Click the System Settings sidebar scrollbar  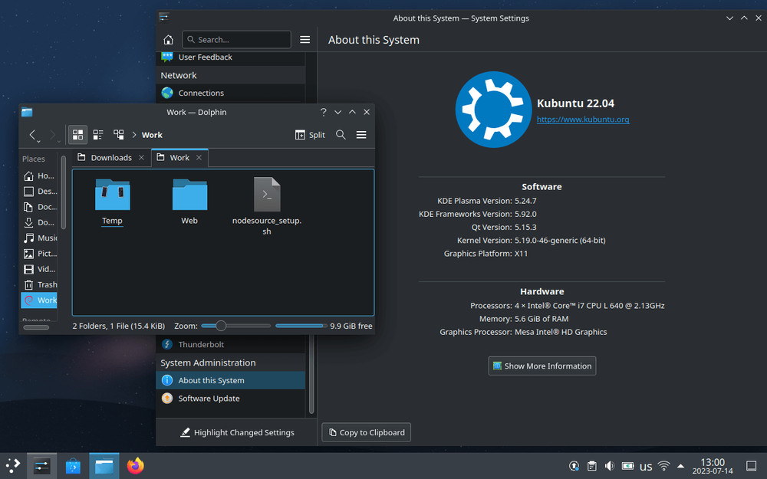point(311,376)
